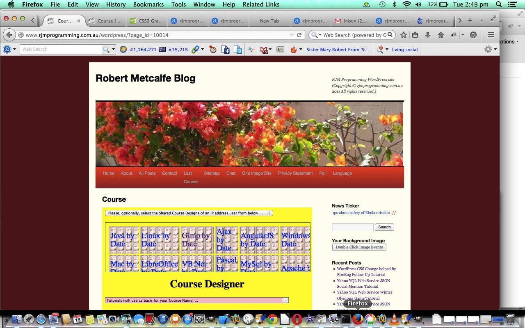Click the Alexa toolbar 'a' logo
Image resolution: width=525 pixels, height=328 pixels.
pos(7,49)
